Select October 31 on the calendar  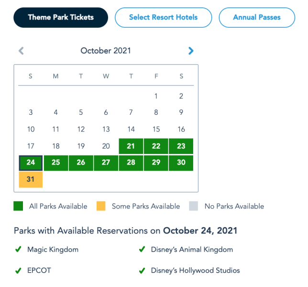(31, 179)
